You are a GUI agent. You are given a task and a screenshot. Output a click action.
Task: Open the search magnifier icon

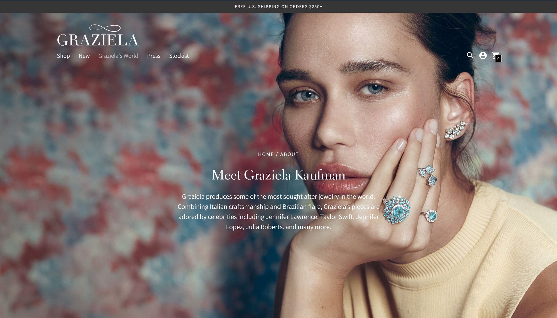470,55
